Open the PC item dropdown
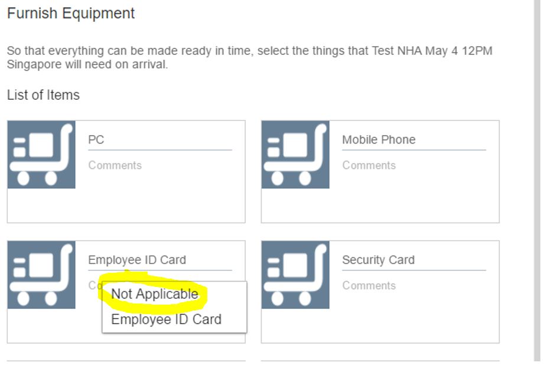551x382 pixels. tap(160, 140)
